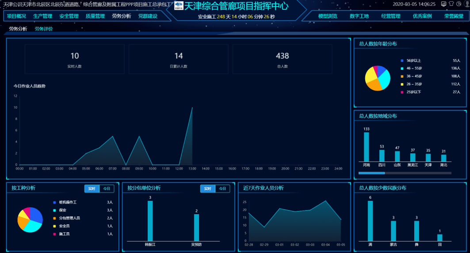Click the 湖北 bar labeled 31
The width and height of the screenshot is (470, 253).
(x=443, y=158)
